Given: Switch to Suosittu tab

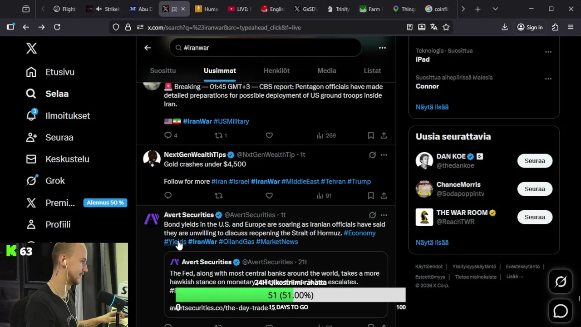Looking at the screenshot, I should (163, 71).
